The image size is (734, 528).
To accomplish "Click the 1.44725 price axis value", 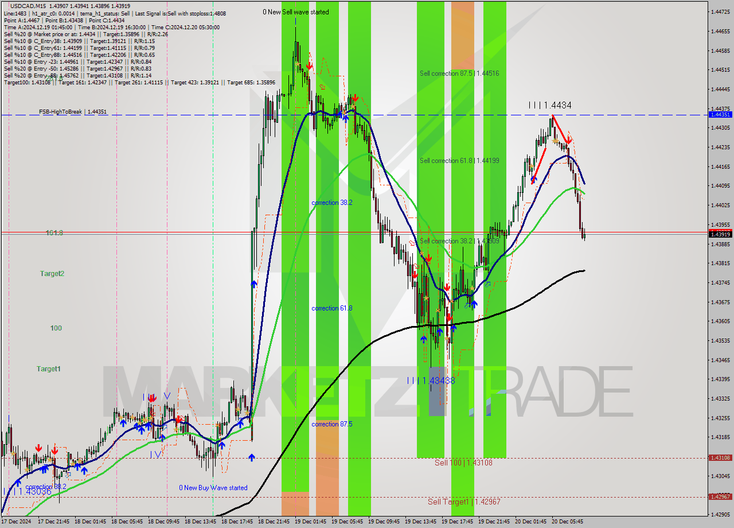I will 720,12.
